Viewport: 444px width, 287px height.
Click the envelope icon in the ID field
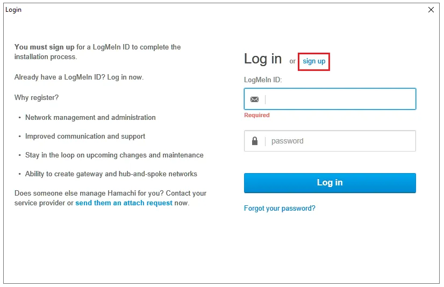pos(254,99)
